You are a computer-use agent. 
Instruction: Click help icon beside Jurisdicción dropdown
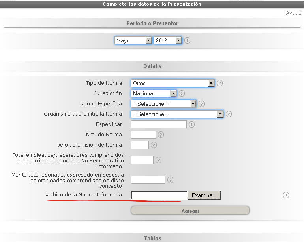pyautogui.click(x=182, y=93)
